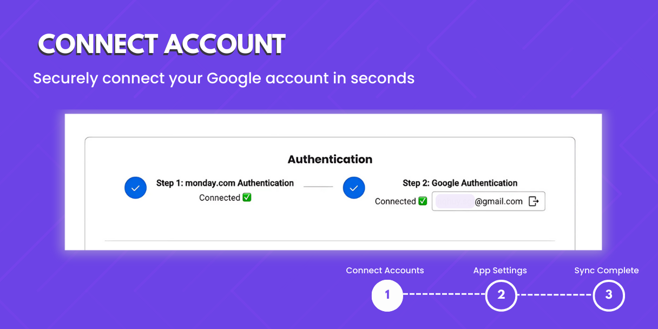Select step circle 2 App Settings
This screenshot has height=329, width=658.
tap(501, 295)
